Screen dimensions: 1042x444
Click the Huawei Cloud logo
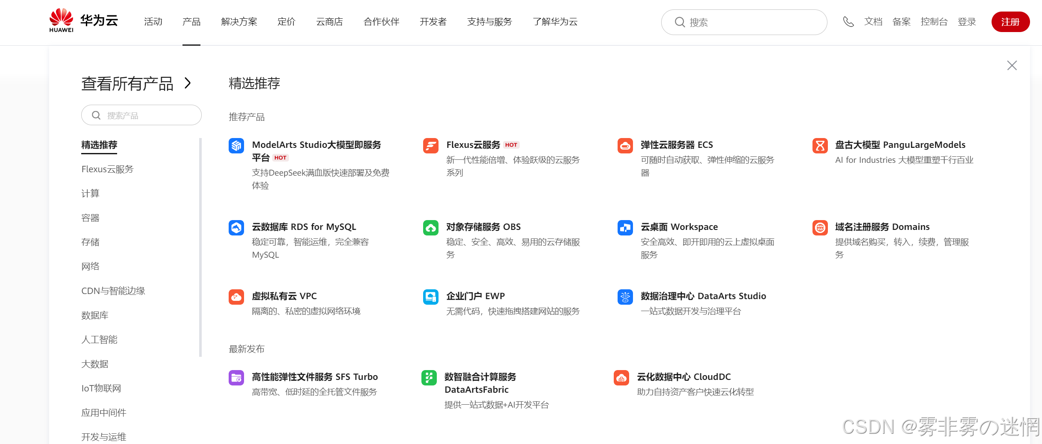pyautogui.click(x=84, y=21)
